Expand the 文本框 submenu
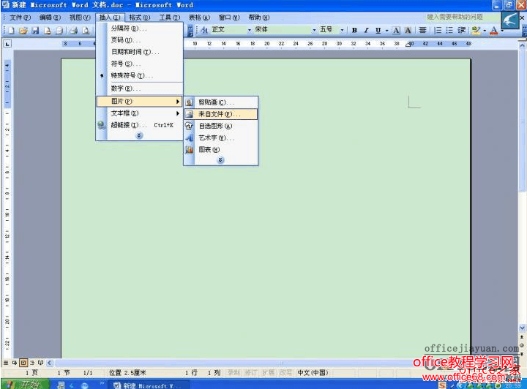The width and height of the screenshot is (527, 389). coord(140,113)
